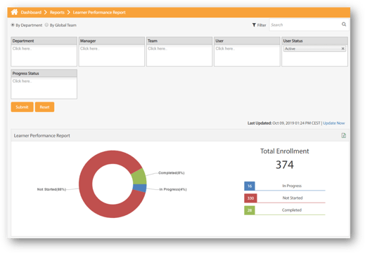Click the Filter label text
365x253 pixels.
[262, 25]
